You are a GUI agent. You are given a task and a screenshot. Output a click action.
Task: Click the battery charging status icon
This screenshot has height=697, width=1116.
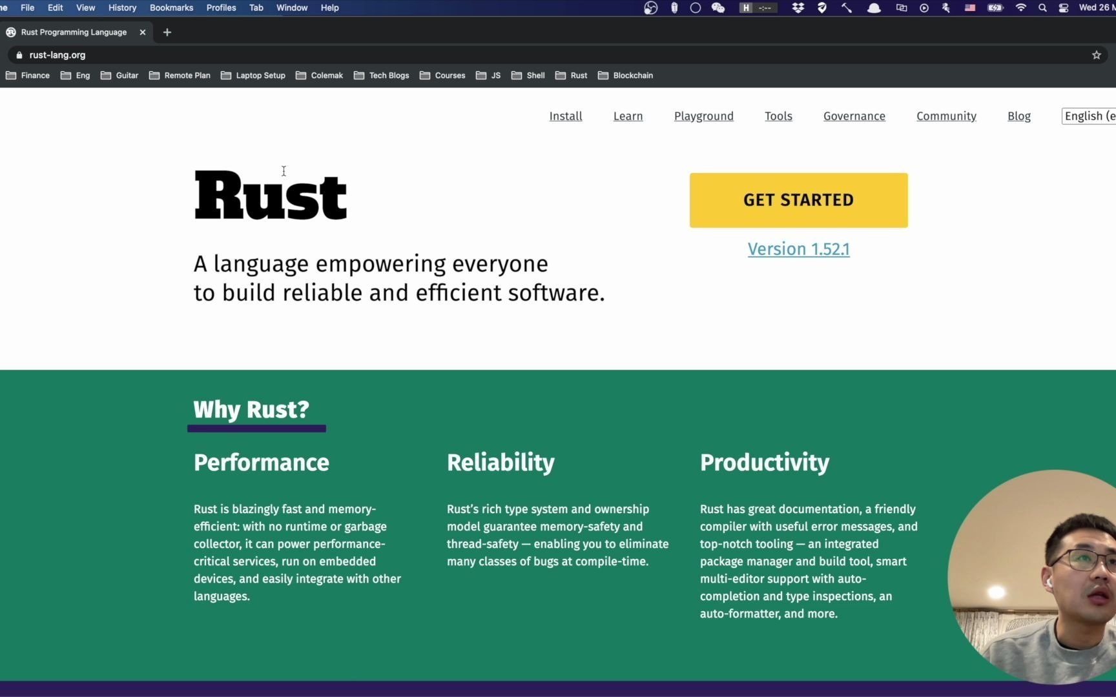point(995,8)
